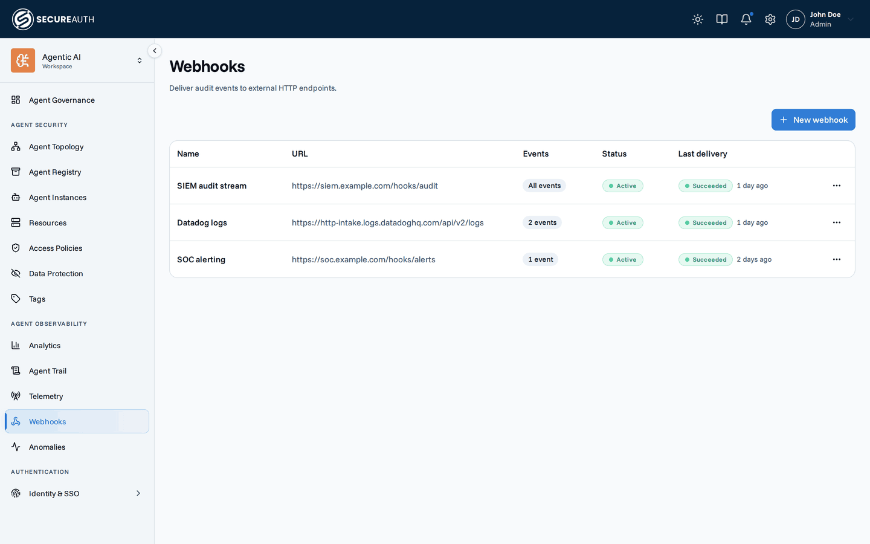Click the URL column header
The width and height of the screenshot is (870, 544).
(x=300, y=154)
